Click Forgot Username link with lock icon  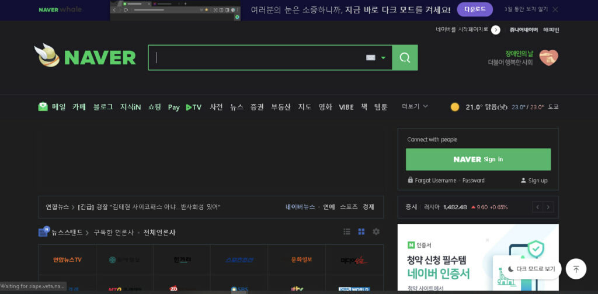432,180
